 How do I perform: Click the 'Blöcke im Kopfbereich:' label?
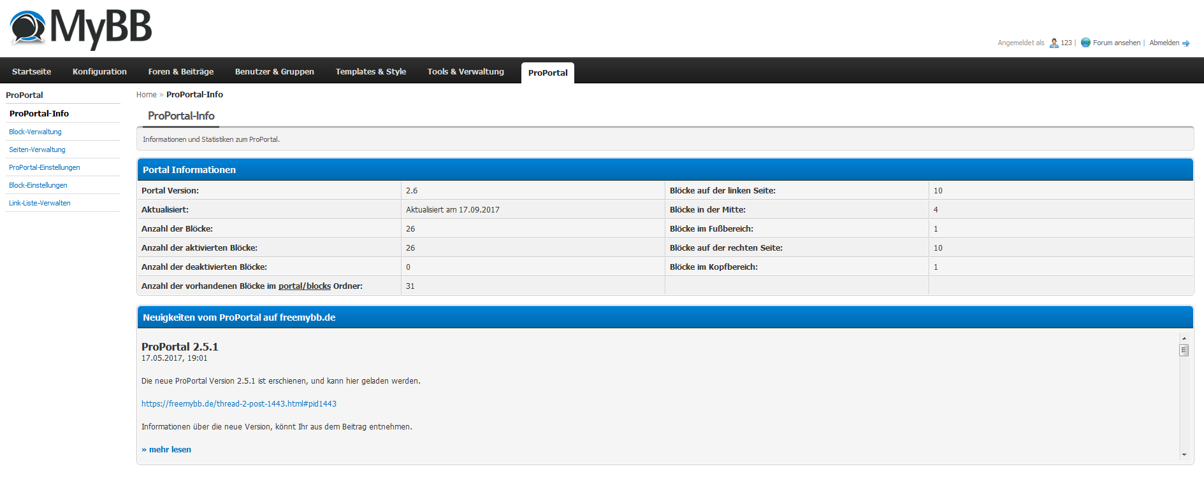coord(714,267)
